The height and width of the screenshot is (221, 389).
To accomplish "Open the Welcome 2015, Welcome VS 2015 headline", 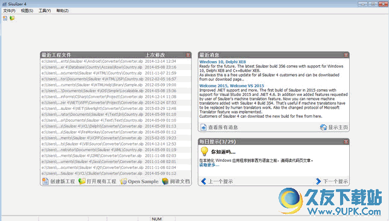I will (x=232, y=86).
